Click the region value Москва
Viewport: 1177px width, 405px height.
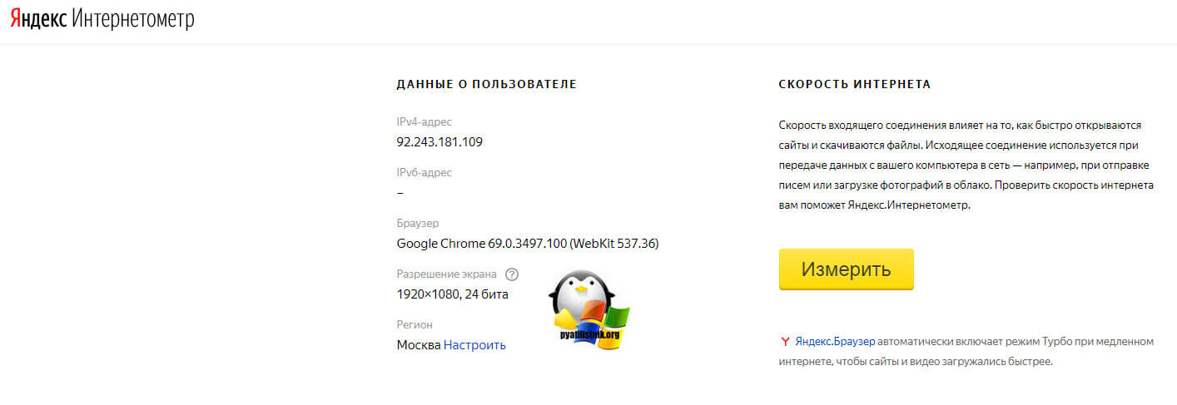[419, 344]
